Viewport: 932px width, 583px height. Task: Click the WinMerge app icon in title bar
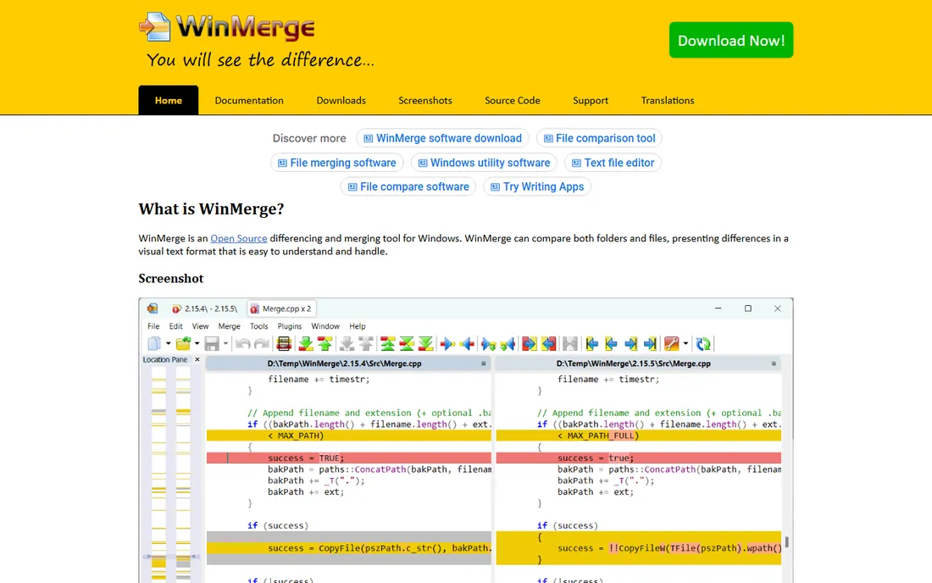click(x=153, y=308)
